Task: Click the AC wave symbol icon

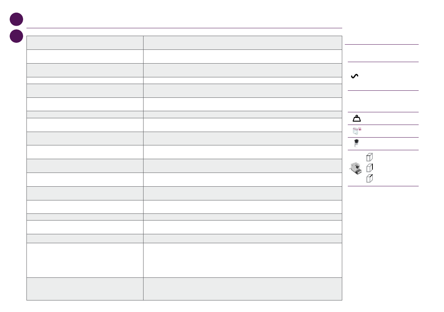Action: (x=355, y=76)
